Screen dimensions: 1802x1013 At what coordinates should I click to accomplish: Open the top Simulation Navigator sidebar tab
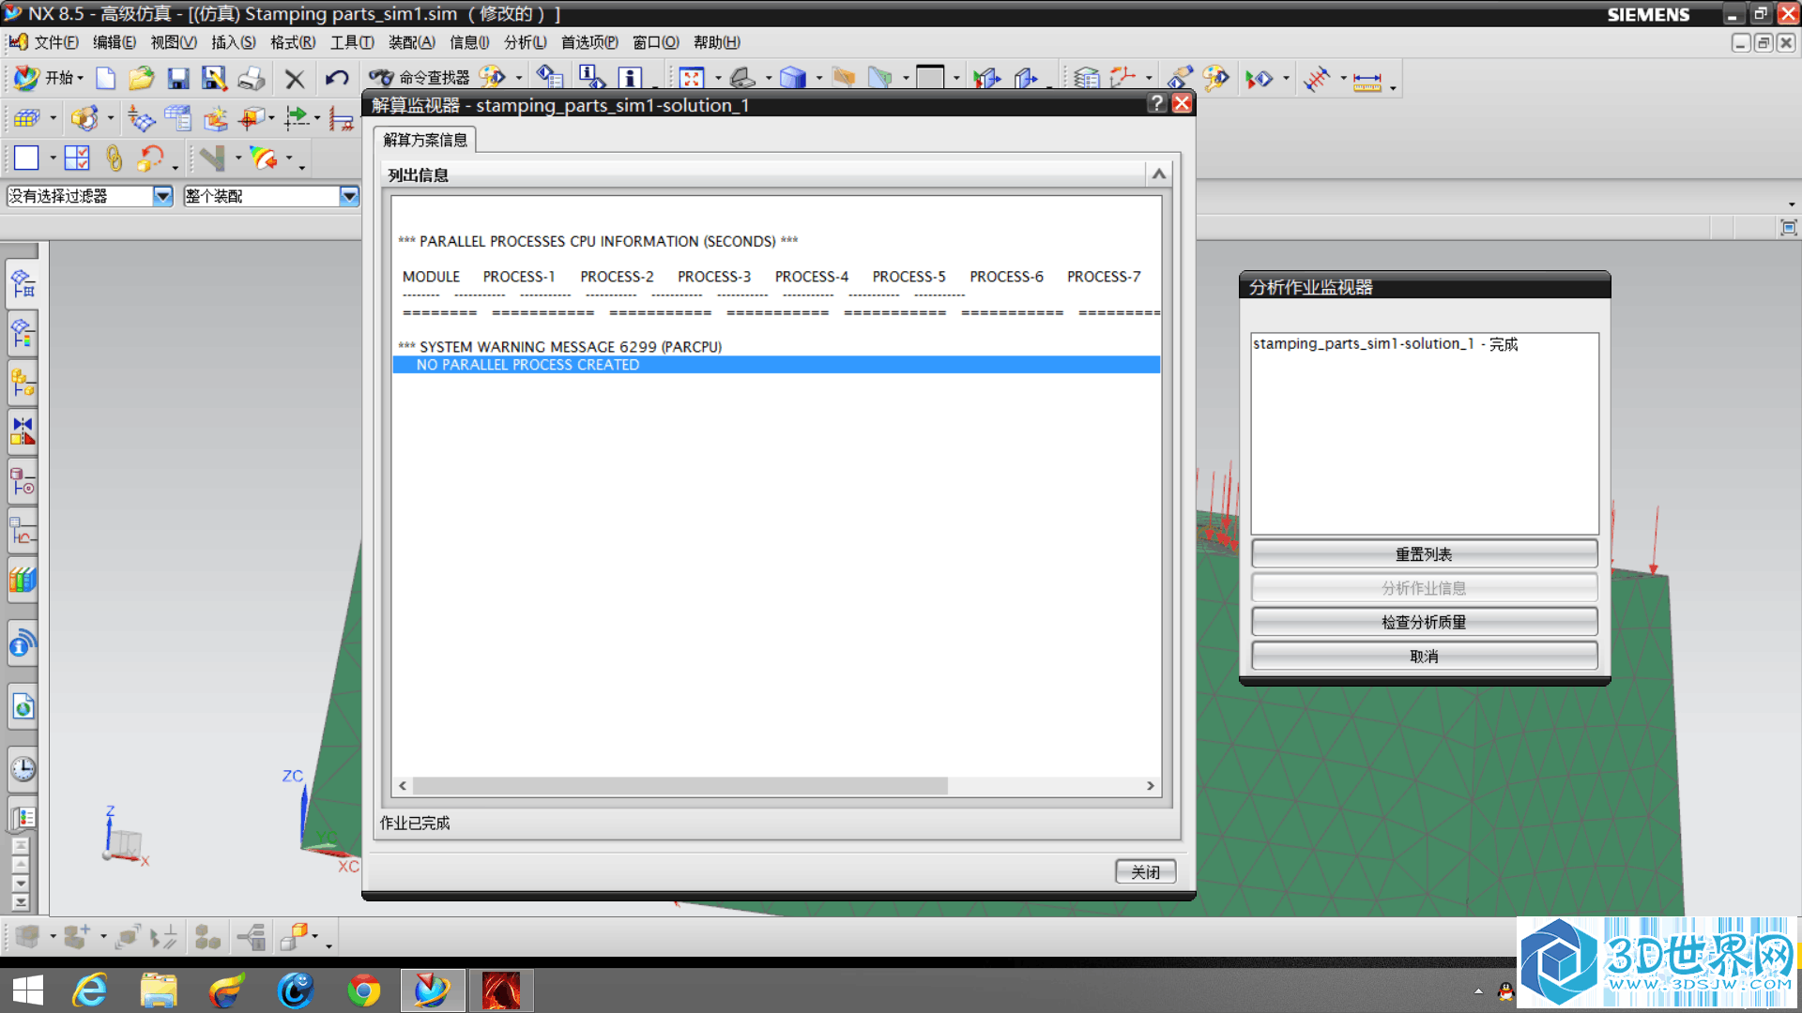pyautogui.click(x=23, y=283)
